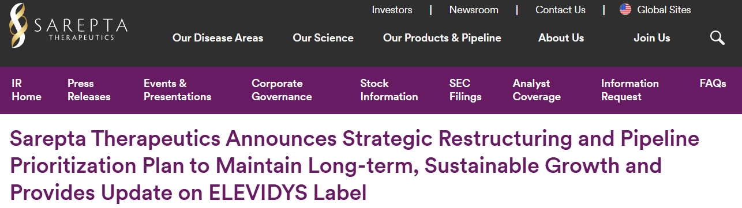
Task: Open the search magnifier icon
Action: point(717,38)
